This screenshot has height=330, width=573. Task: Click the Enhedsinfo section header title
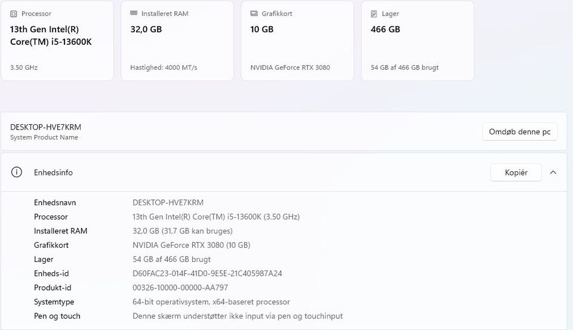(x=53, y=172)
